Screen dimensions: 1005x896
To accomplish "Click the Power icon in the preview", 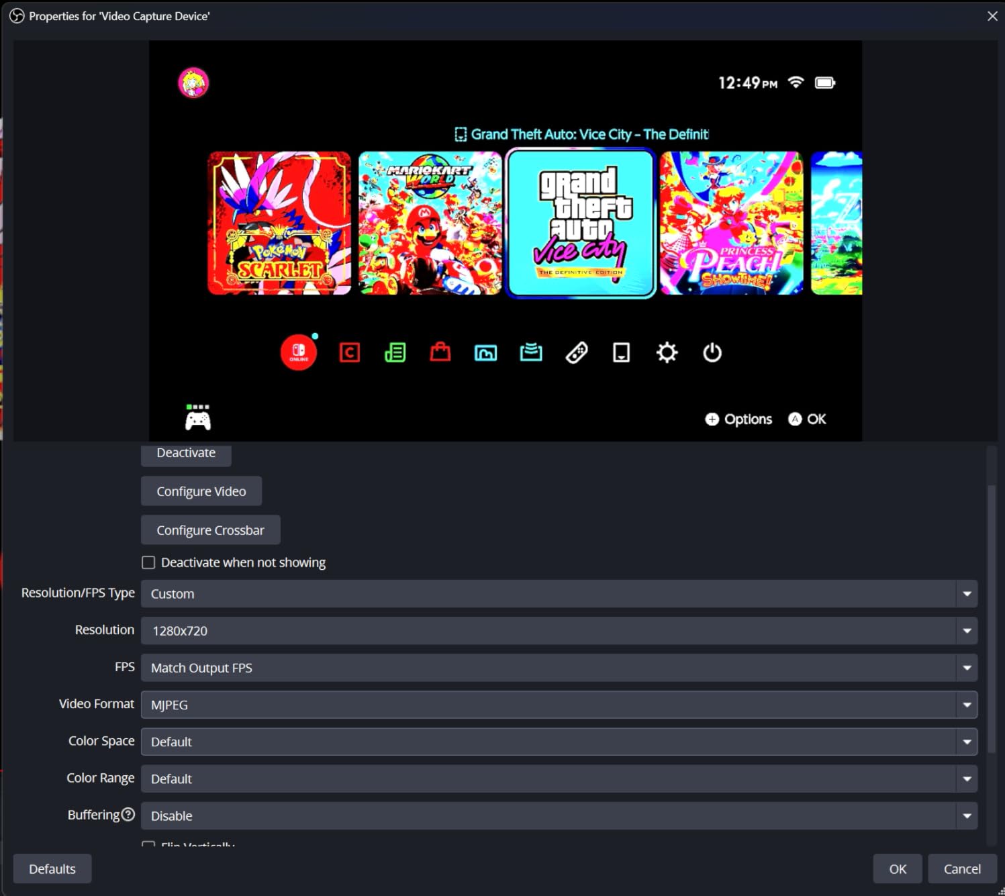I will (712, 352).
